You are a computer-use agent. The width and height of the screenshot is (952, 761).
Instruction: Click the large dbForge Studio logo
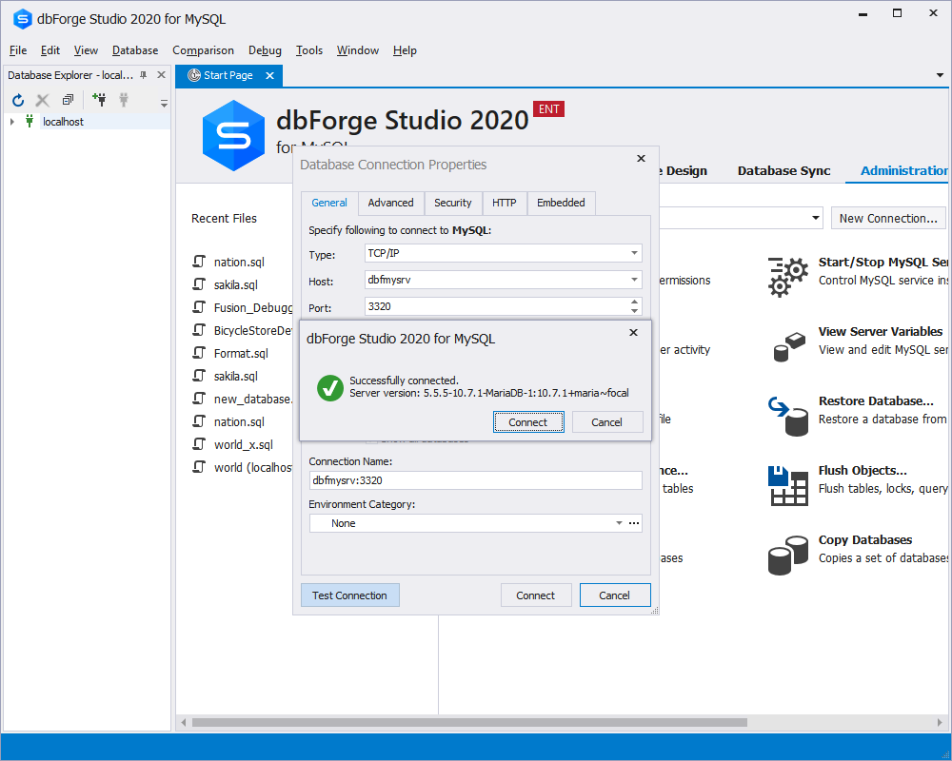pyautogui.click(x=234, y=135)
